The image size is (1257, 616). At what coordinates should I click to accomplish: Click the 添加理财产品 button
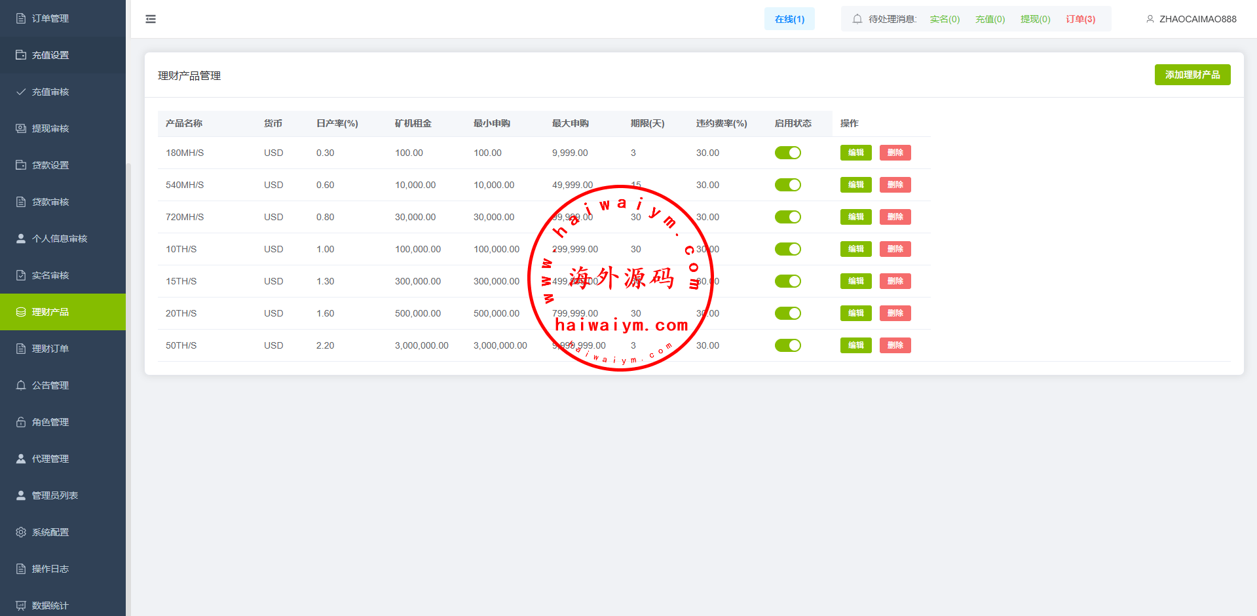click(1192, 75)
